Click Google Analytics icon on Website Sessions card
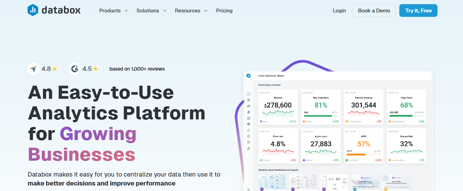Screen dimensions: 463x191 coord(347,121)
